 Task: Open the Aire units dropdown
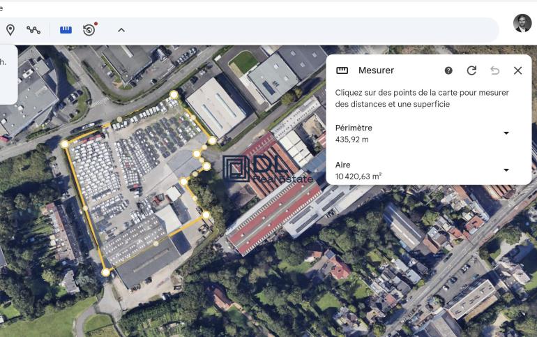coord(506,170)
